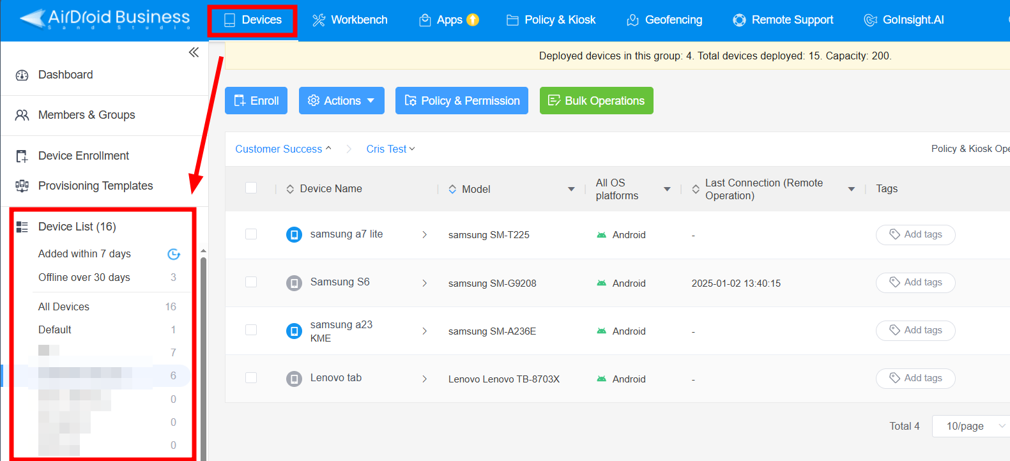This screenshot has width=1010, height=461.
Task: Click the clock icon next to Added within 7 days
Action: 174,254
